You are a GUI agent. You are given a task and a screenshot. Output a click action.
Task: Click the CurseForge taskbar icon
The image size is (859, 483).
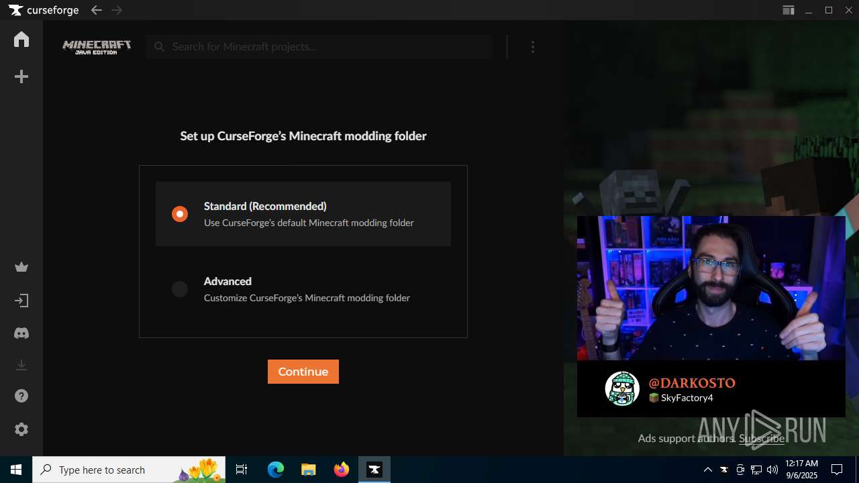point(374,470)
